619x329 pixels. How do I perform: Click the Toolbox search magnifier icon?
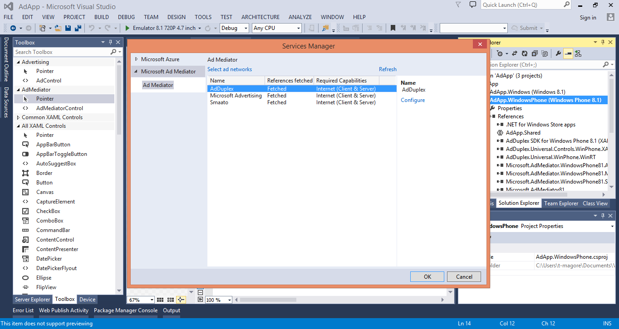point(113,52)
